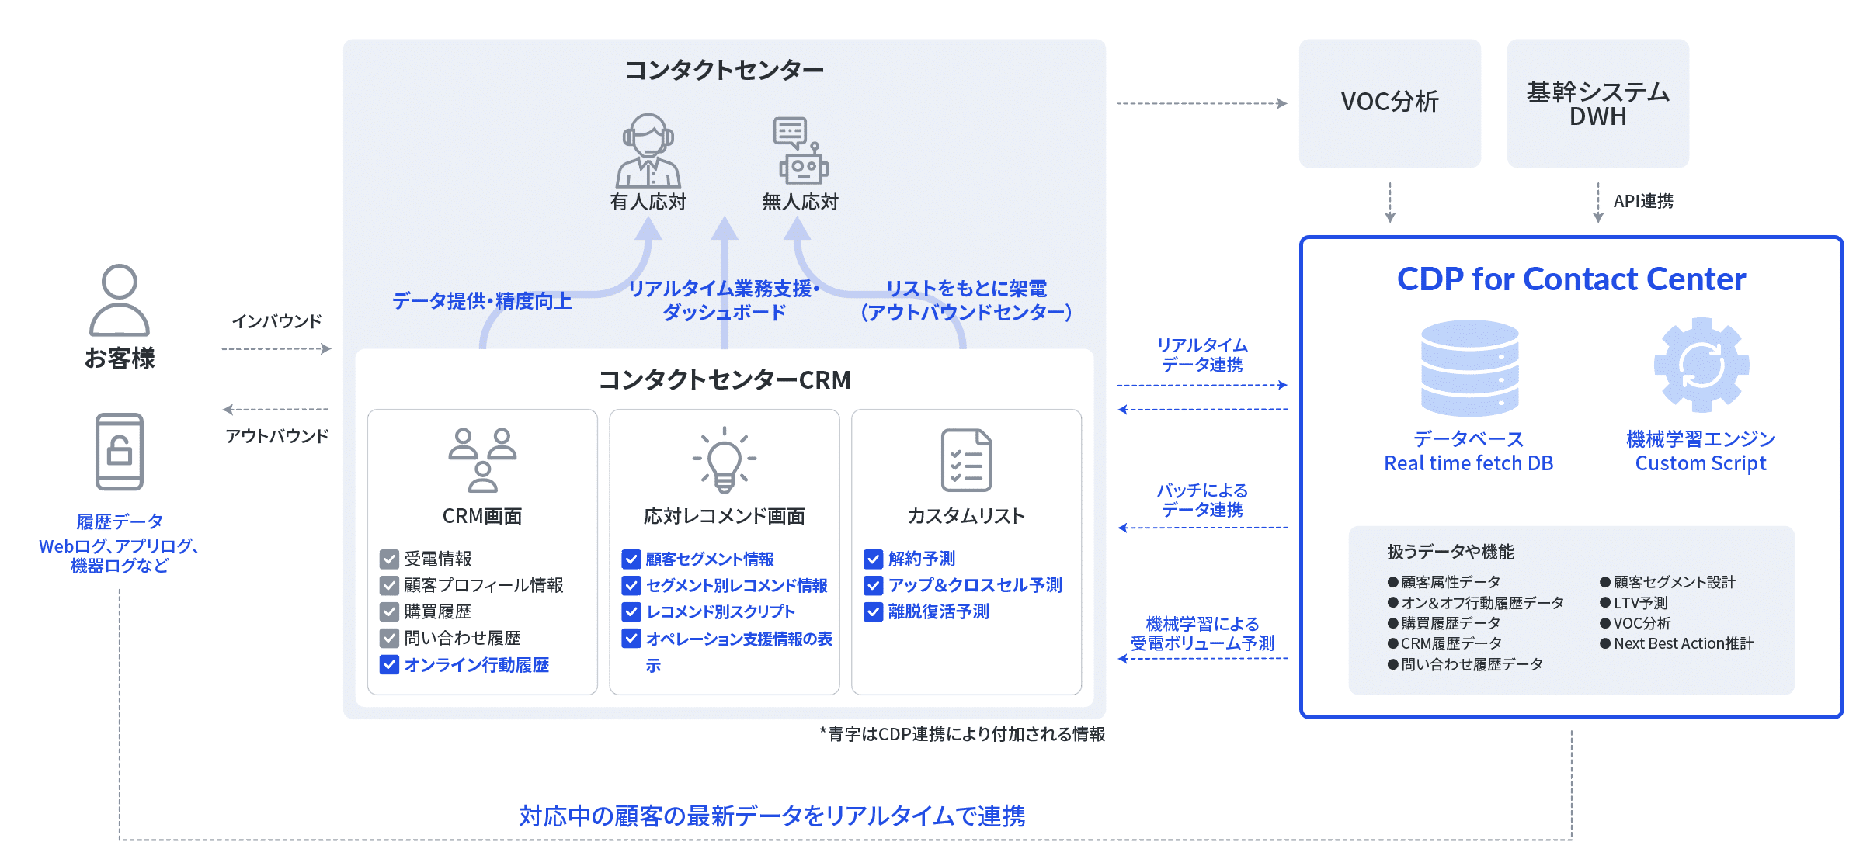Screen dimensions: 1870x866
Task: Click the 問い合わせ履歴データ bullet
Action: tap(1465, 664)
